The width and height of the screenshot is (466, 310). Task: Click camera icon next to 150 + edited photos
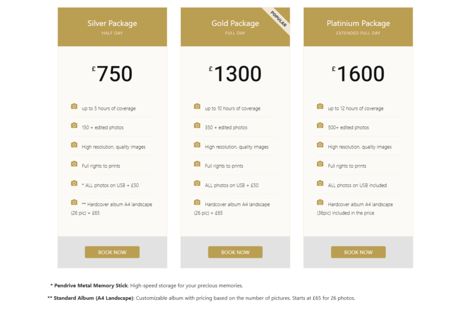[x=74, y=126]
